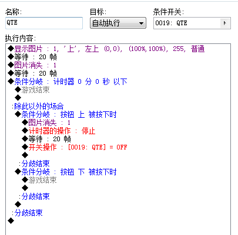Select the 分歧结束 line after the 开关操作 block
238x235 pixels.
[x=34, y=164]
